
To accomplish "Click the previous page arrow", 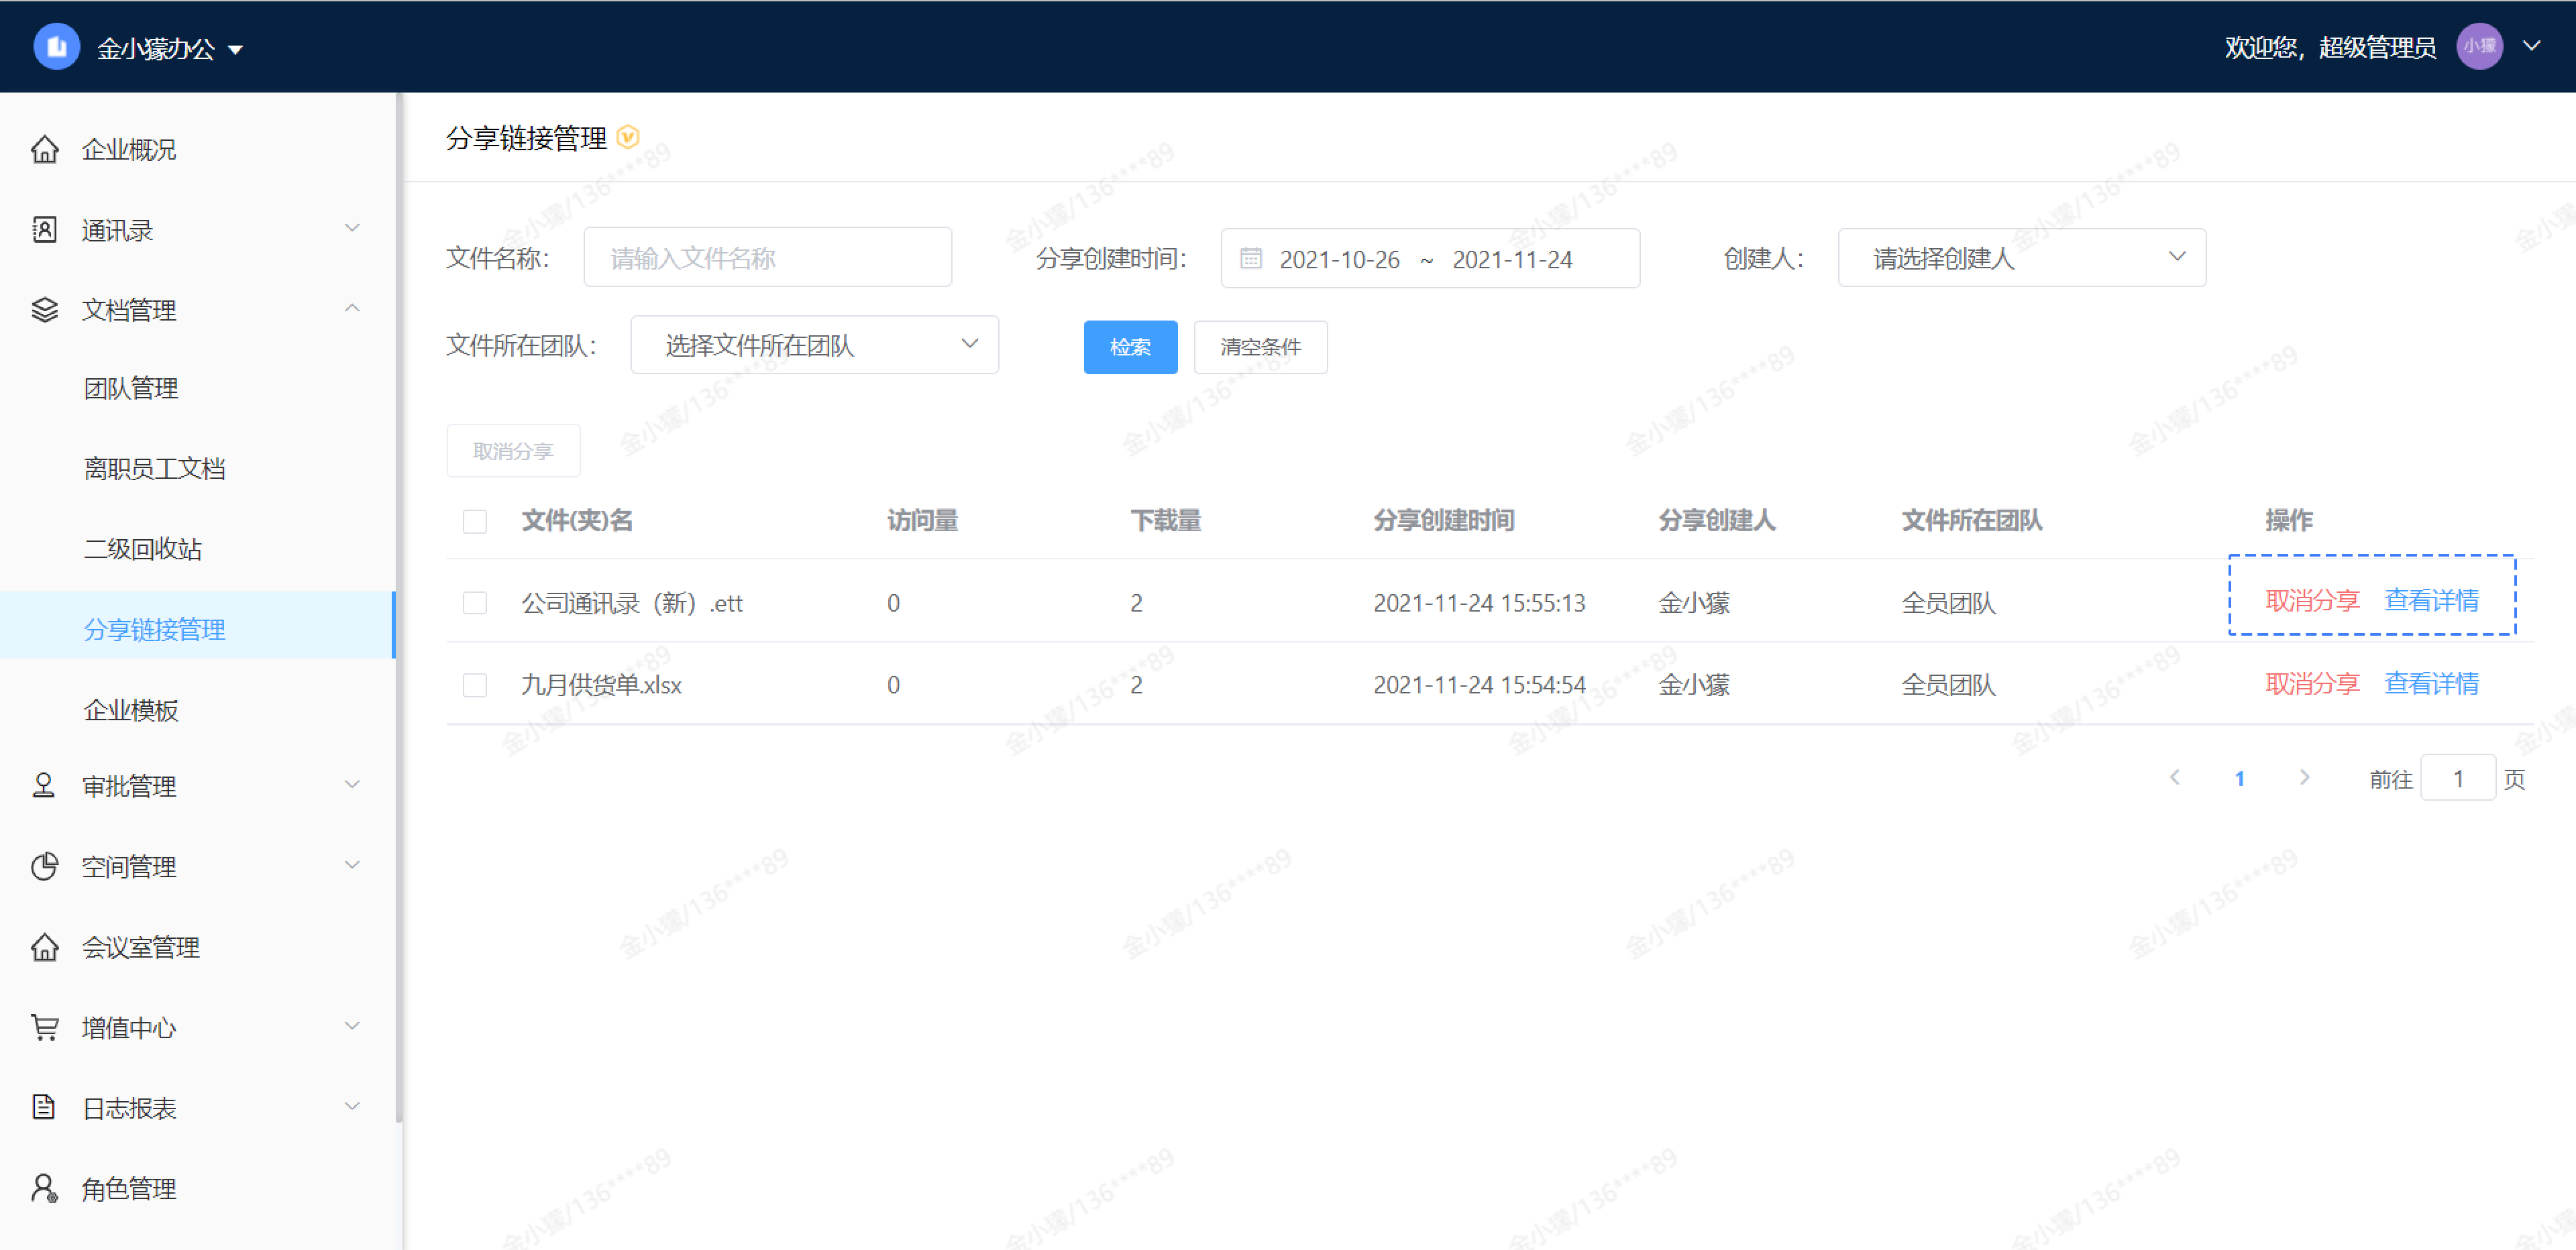I will click(2174, 777).
